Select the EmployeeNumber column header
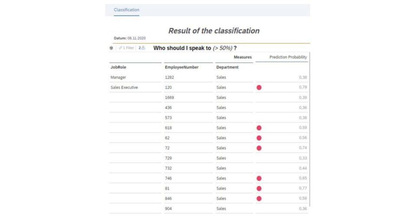This screenshot has width=417, height=219. [182, 67]
